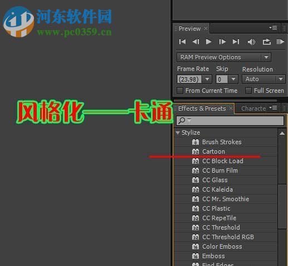This screenshot has height=266, width=288.
Task: Close the Preview panel tab
Action: 206,28
